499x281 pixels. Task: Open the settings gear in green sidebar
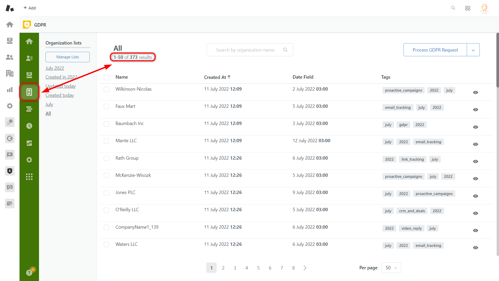pyautogui.click(x=29, y=160)
